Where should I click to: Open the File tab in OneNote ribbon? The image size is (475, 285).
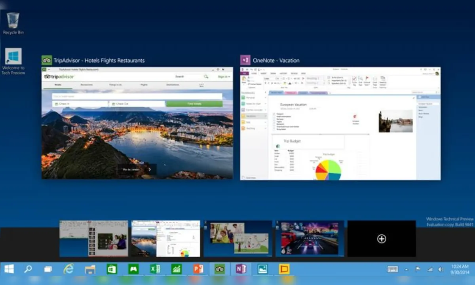[x=245, y=73]
